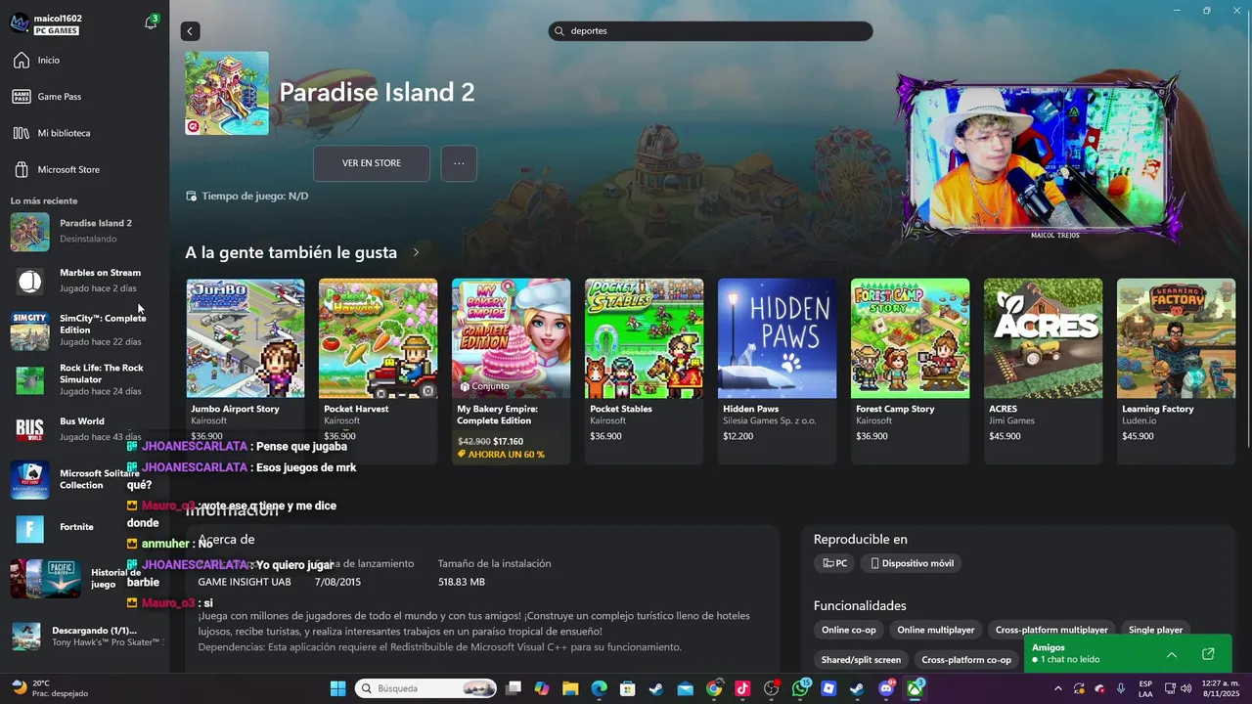Click the Single player feature tag

point(1156,630)
